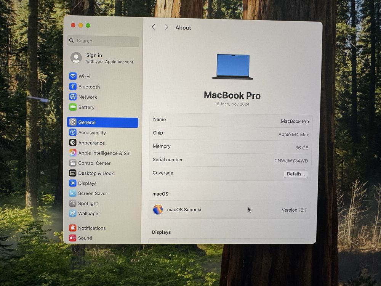
Task: Open Appearance label in sidebar
Action: [91, 143]
